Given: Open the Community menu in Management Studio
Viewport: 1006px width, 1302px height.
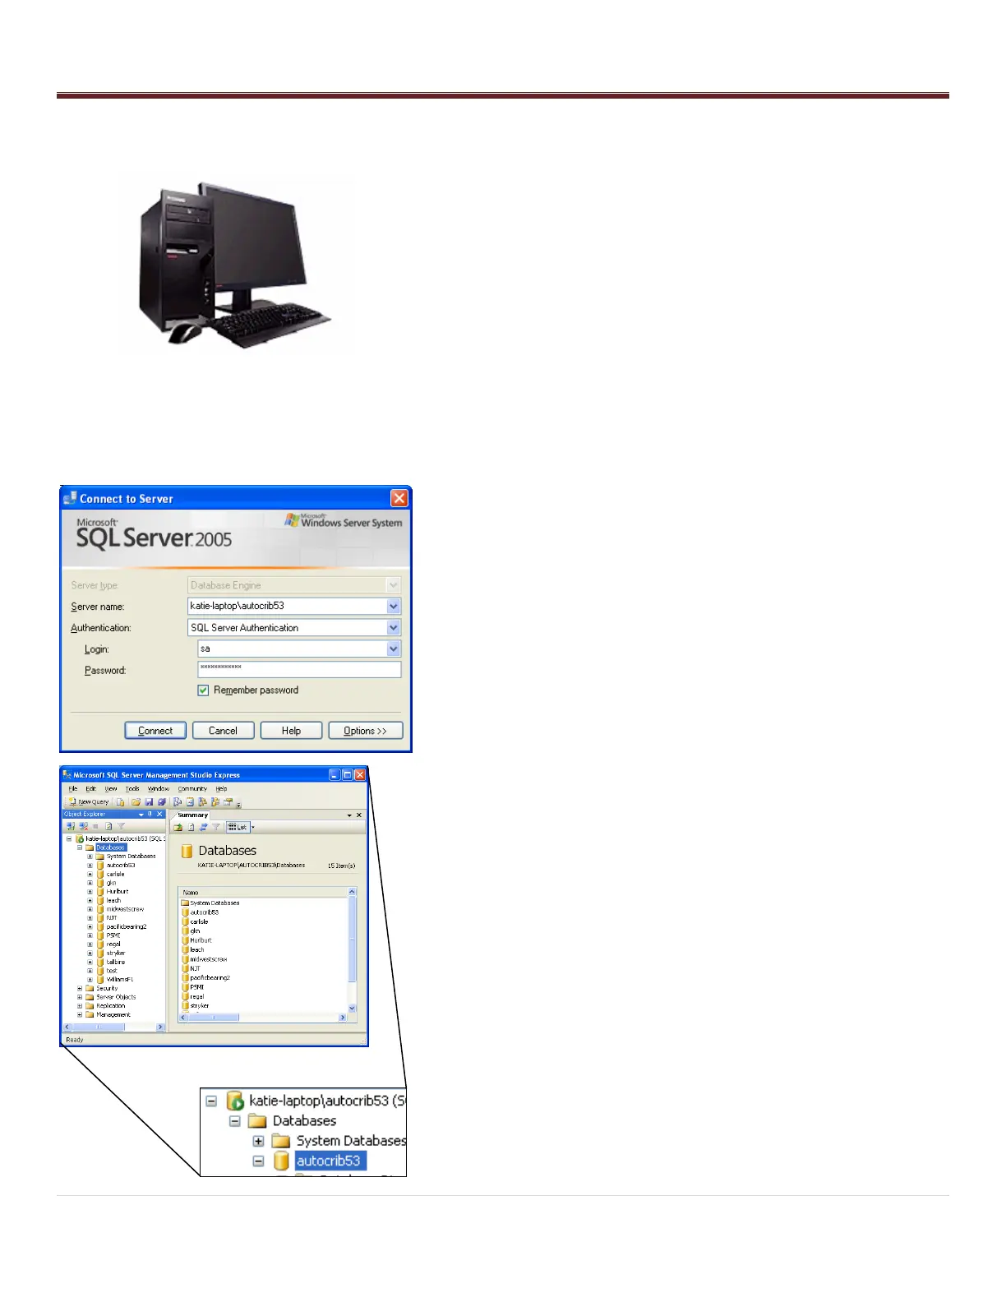Looking at the screenshot, I should pos(192,788).
